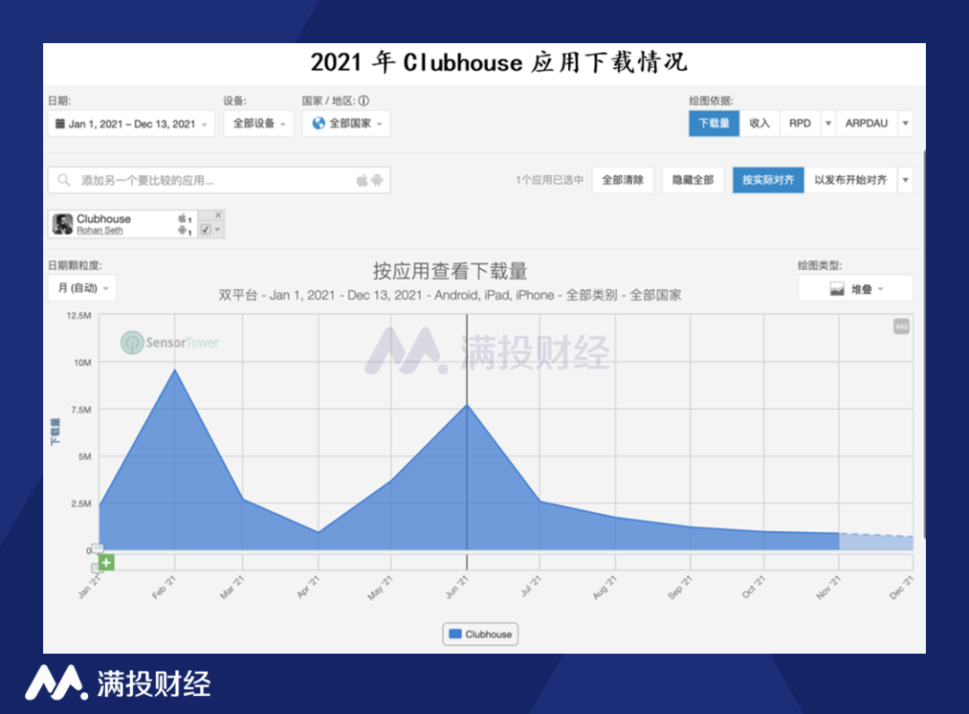Image resolution: width=969 pixels, height=714 pixels.
Task: Click the Clubhouse app name
Action: point(104,219)
